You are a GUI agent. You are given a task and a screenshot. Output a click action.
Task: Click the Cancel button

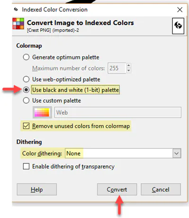coord(161,190)
